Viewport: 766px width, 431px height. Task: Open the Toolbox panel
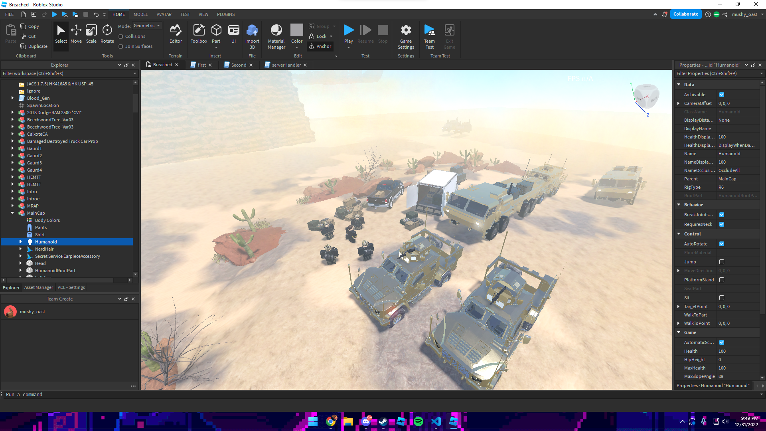(199, 34)
